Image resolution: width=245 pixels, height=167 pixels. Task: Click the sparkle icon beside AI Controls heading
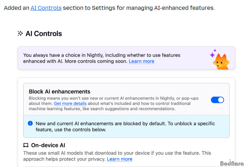click(x=20, y=34)
